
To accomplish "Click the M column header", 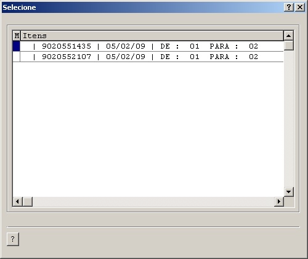I will click(x=17, y=36).
